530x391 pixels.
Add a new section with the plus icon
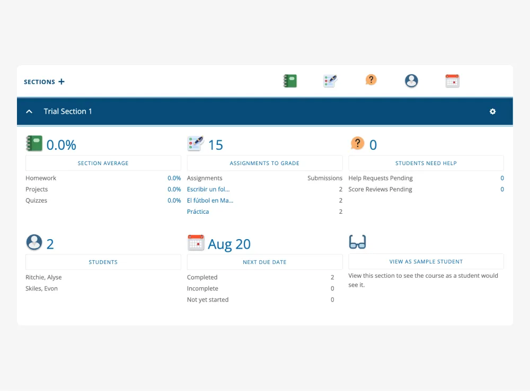tap(61, 81)
